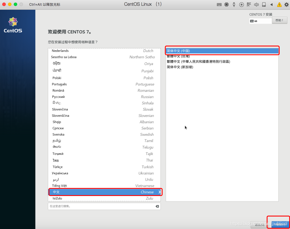Viewport: 290px width, 229px height.
Task: Click the hard disk drive icon
Action: [264, 4]
